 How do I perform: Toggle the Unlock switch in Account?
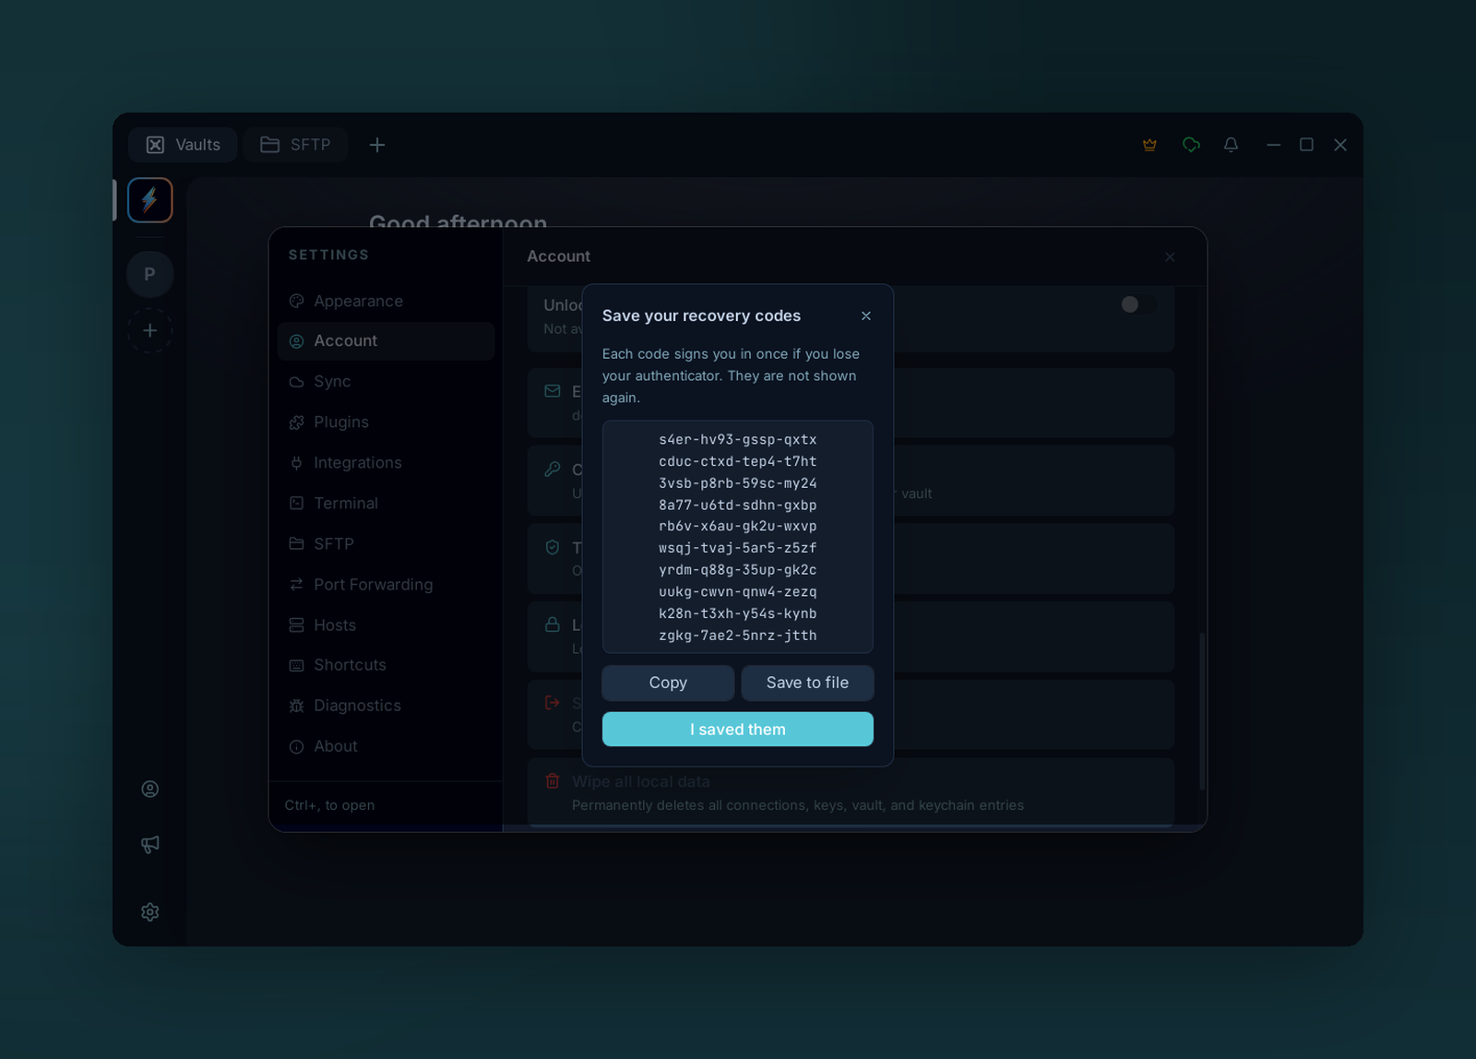click(1138, 304)
